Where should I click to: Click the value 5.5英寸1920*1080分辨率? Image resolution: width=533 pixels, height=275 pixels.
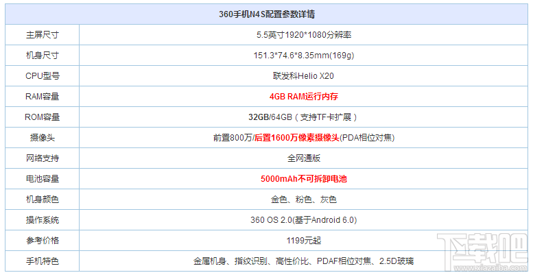coord(304,35)
